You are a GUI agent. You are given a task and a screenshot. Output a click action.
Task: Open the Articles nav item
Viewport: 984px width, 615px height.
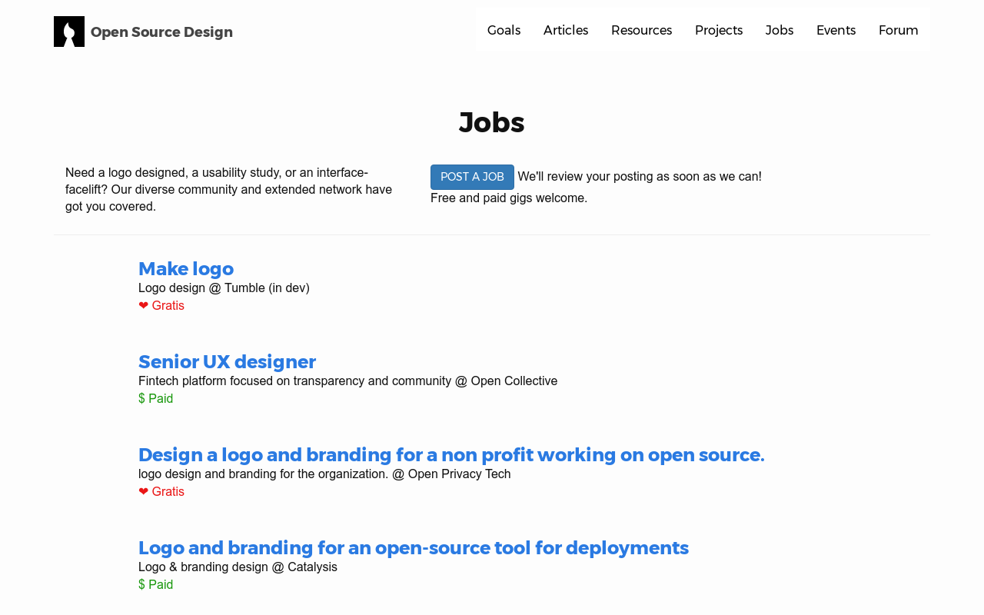[566, 30]
